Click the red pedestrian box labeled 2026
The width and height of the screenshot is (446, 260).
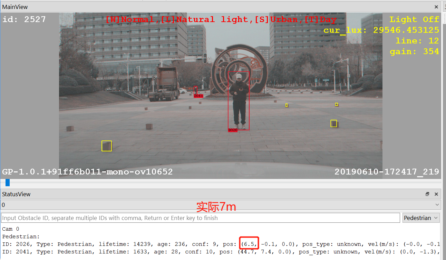pos(239,100)
